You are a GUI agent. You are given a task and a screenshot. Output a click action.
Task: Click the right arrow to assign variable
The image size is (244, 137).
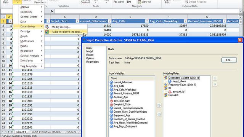pos(159,105)
